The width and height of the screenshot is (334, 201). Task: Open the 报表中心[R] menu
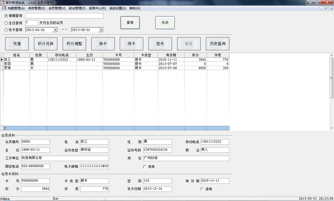coord(97,8)
